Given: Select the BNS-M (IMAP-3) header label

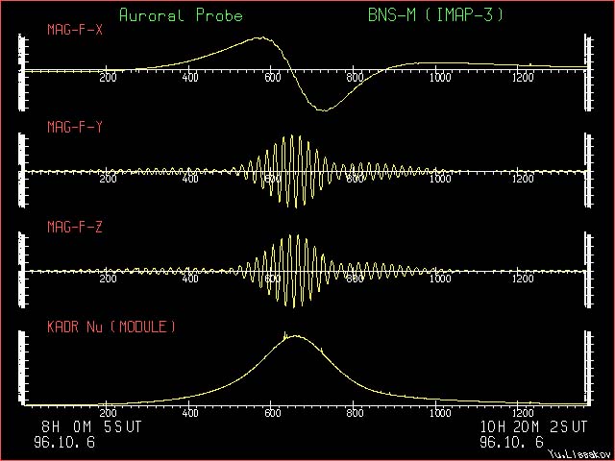Looking at the screenshot, I should point(435,15).
